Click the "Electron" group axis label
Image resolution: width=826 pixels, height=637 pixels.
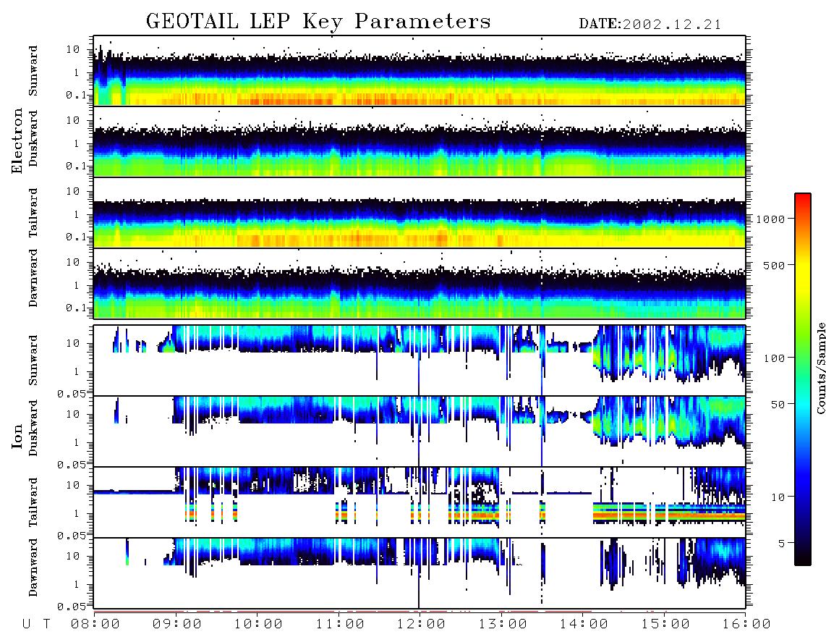(17, 140)
